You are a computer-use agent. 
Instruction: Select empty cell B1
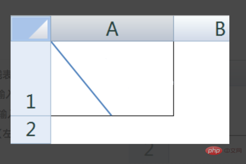pyautogui.click(x=201, y=78)
